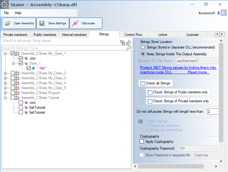Click the class icon of Assembly_CSharp.Program
This screenshot has width=228, height=172.
17,93
